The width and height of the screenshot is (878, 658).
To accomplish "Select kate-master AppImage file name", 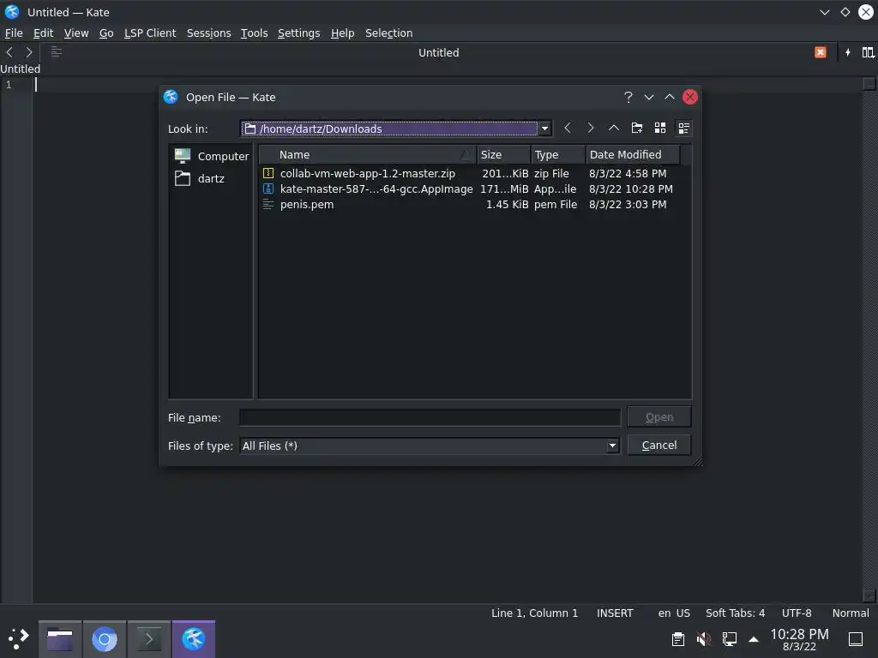I will click(376, 189).
